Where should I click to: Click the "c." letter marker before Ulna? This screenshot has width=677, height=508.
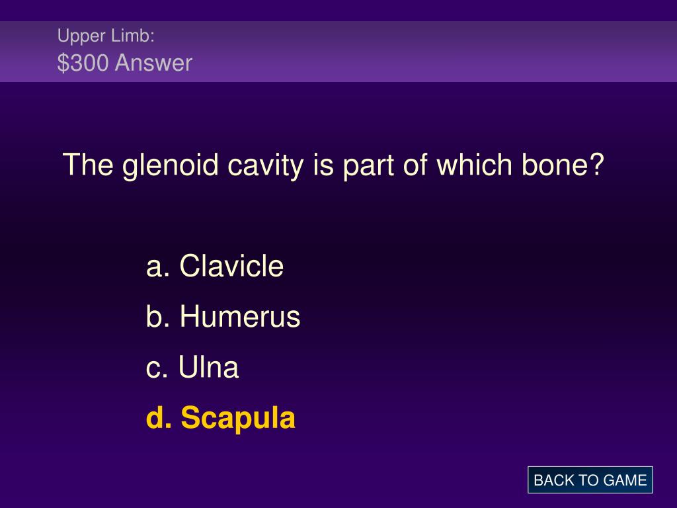pos(157,368)
